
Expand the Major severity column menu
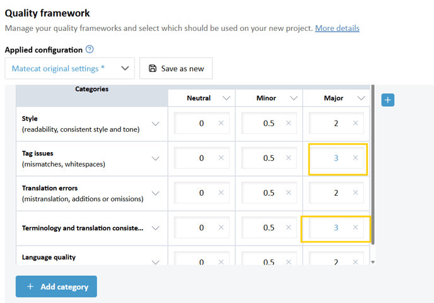[361, 98]
